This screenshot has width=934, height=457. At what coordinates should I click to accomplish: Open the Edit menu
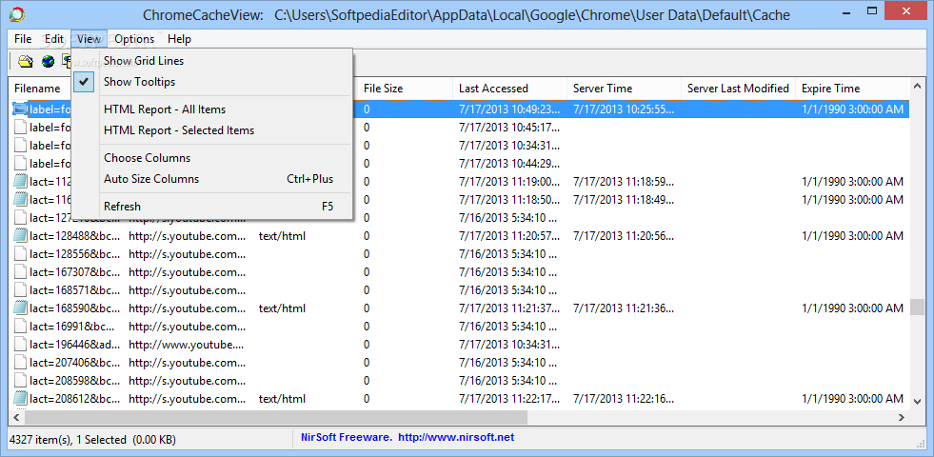pyautogui.click(x=53, y=39)
